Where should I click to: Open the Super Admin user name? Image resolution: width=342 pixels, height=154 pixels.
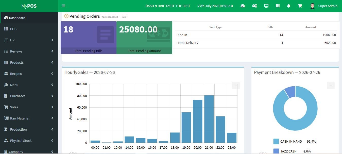[x=328, y=6]
